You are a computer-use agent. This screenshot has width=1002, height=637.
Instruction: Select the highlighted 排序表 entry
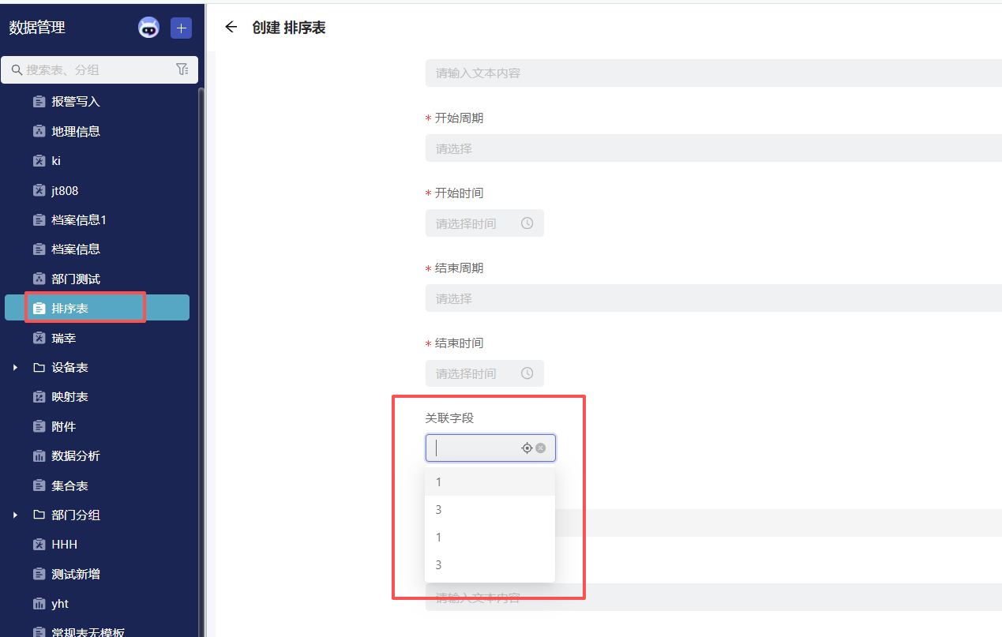[x=97, y=308]
